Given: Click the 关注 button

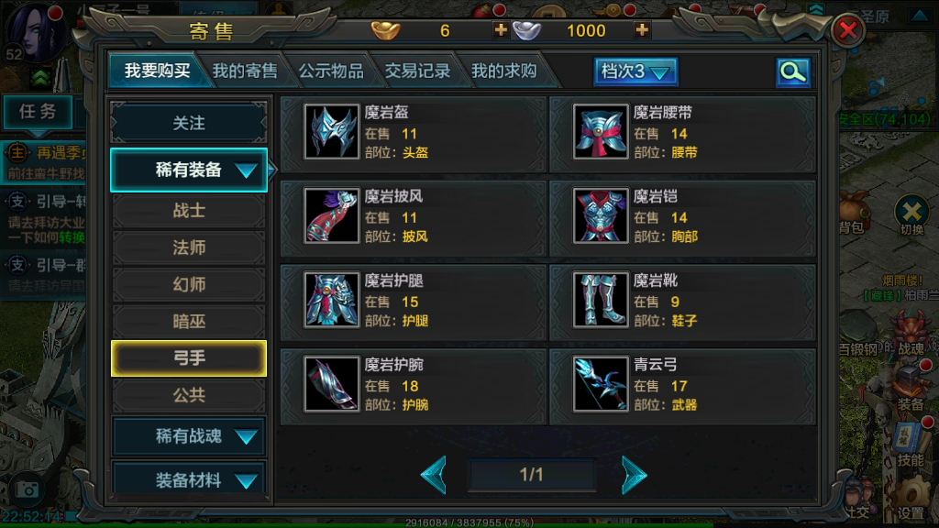Looking at the screenshot, I should (x=189, y=124).
